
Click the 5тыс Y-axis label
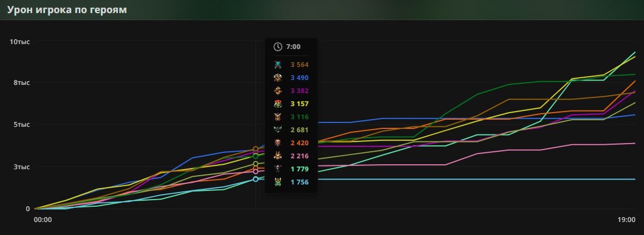tap(22, 125)
